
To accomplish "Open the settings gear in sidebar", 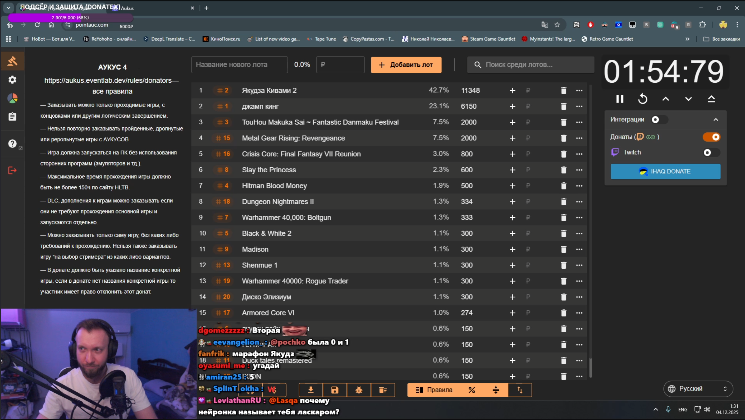I will [12, 80].
